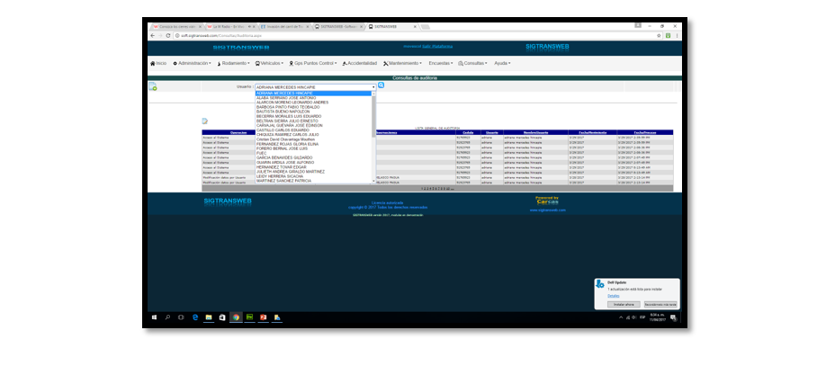Open Microsoft Store from taskbar
The height and width of the screenshot is (366, 817).
(222, 317)
